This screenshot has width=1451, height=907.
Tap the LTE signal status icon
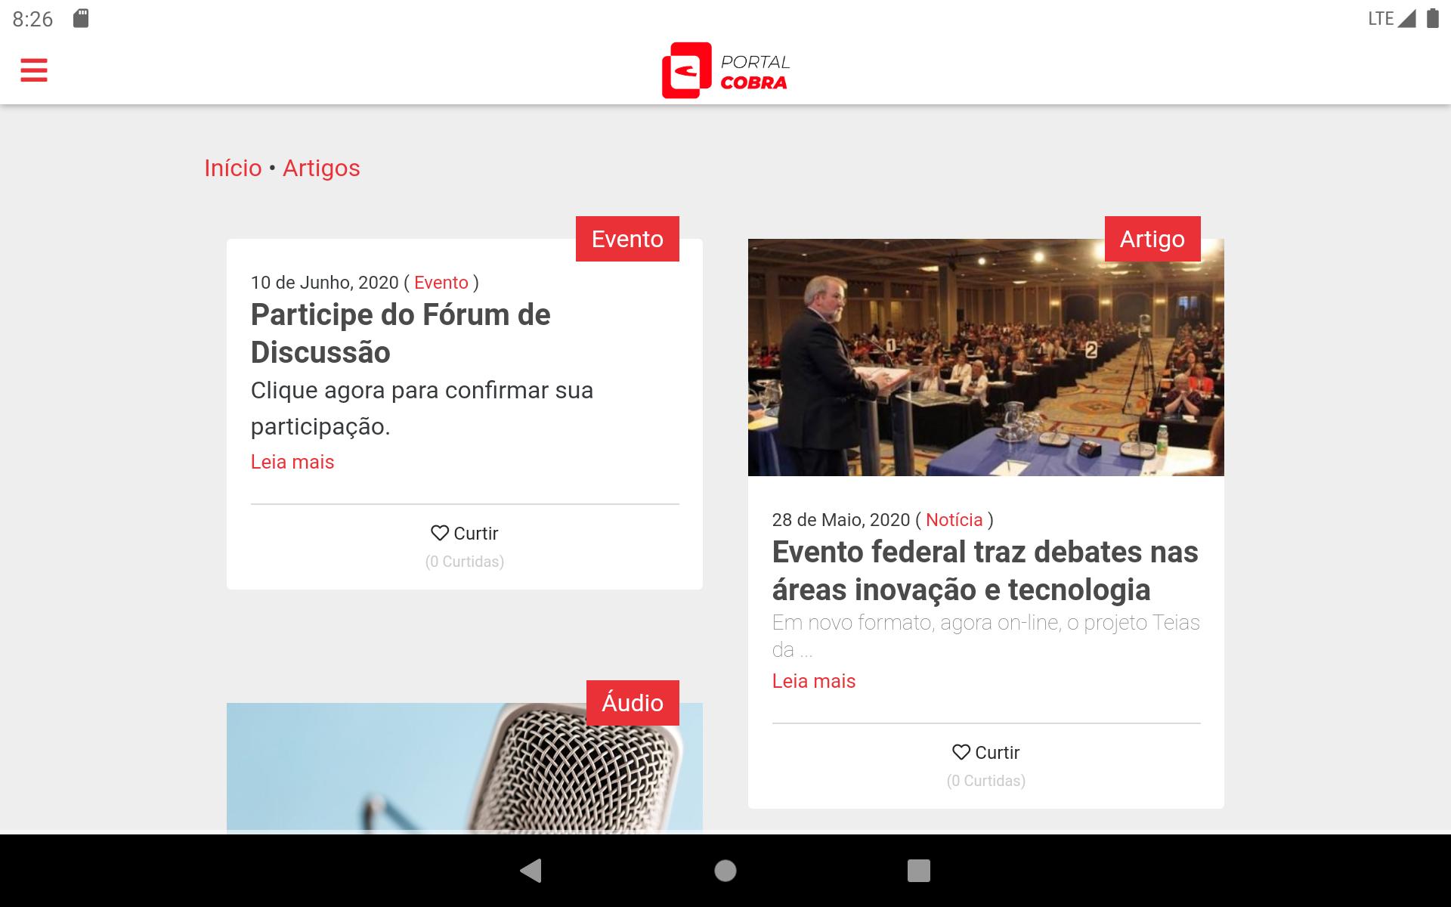pyautogui.click(x=1391, y=18)
